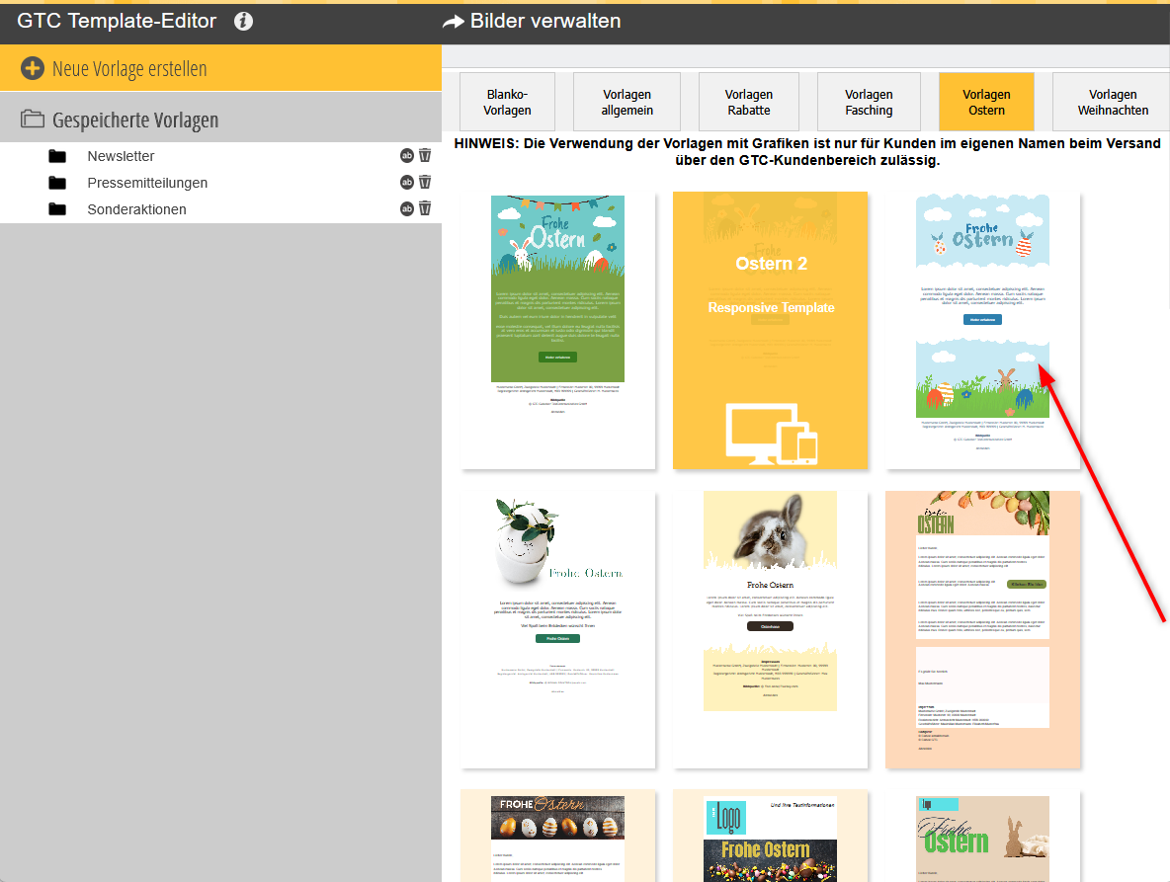Choose the green grass Frohe Ostern template
This screenshot has height=882, width=1170.
(x=557, y=330)
